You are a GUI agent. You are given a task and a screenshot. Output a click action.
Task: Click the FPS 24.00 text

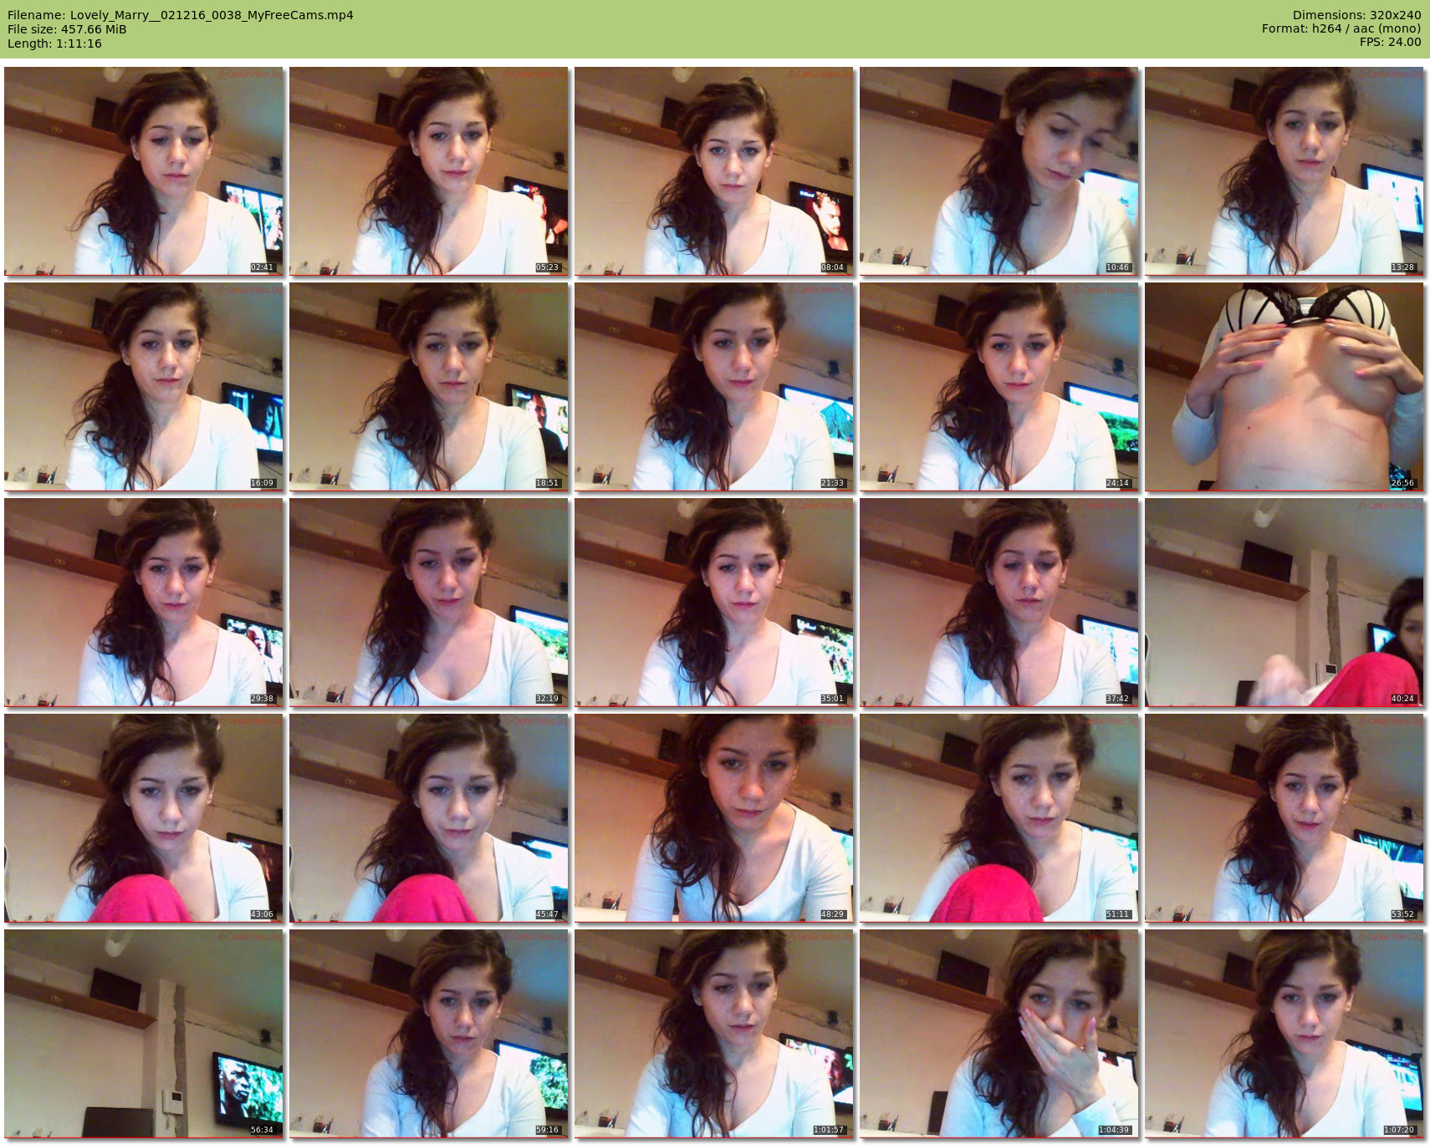tap(1390, 42)
